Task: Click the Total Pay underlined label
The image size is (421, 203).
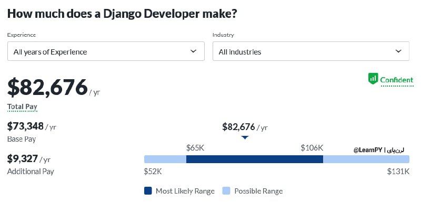Action: pyautogui.click(x=22, y=106)
